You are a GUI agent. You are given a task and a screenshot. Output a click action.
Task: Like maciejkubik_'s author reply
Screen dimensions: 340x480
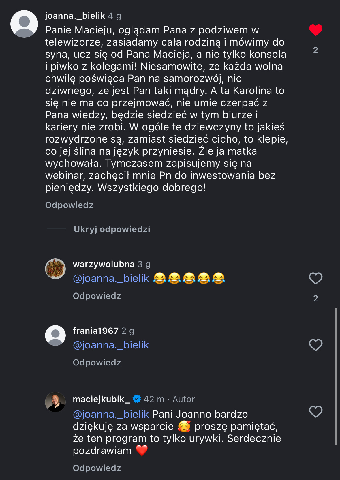(315, 412)
